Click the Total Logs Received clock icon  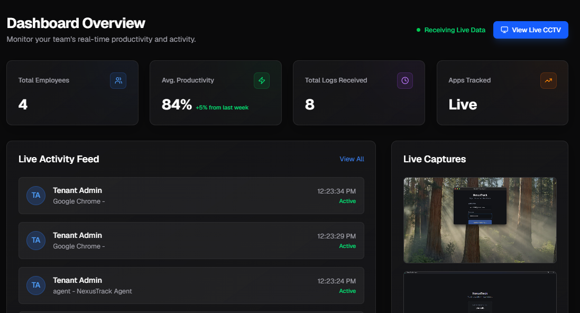coord(405,80)
